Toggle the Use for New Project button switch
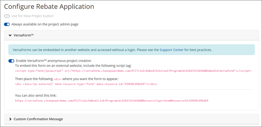The height and width of the screenshot is (127, 262). pos(7,16)
